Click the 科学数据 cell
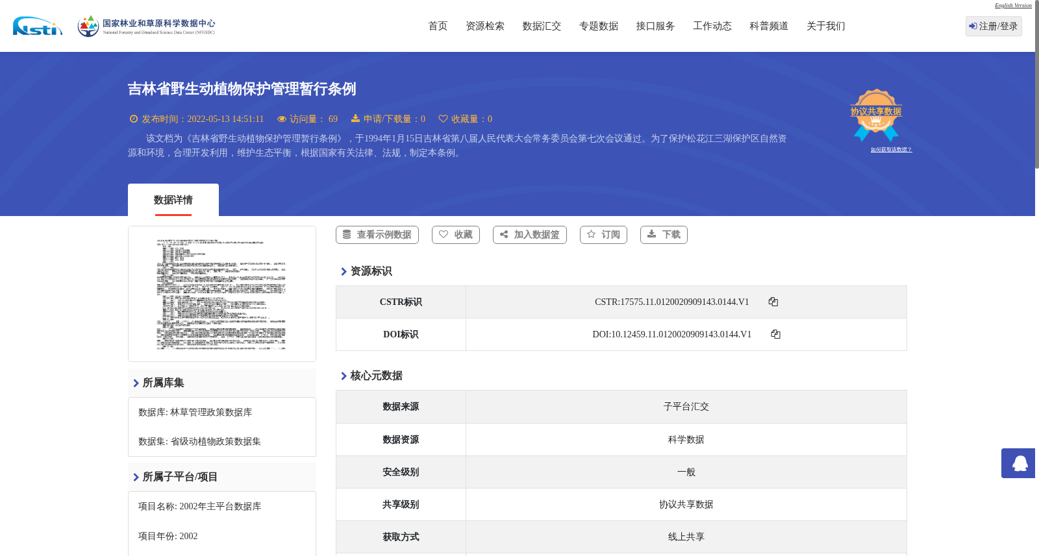The width and height of the screenshot is (1039, 556). (686, 440)
